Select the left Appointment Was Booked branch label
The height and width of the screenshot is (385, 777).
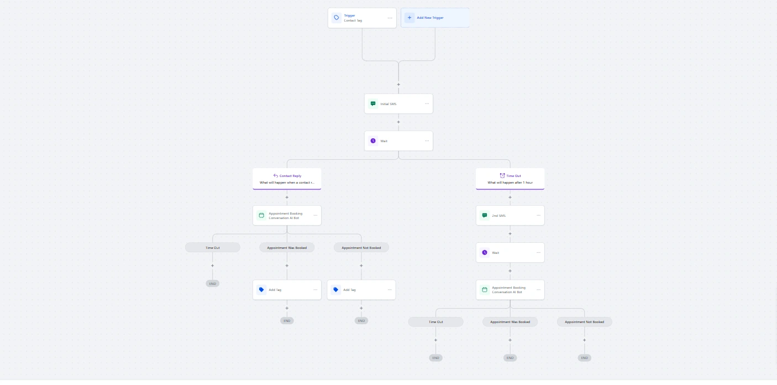(287, 248)
